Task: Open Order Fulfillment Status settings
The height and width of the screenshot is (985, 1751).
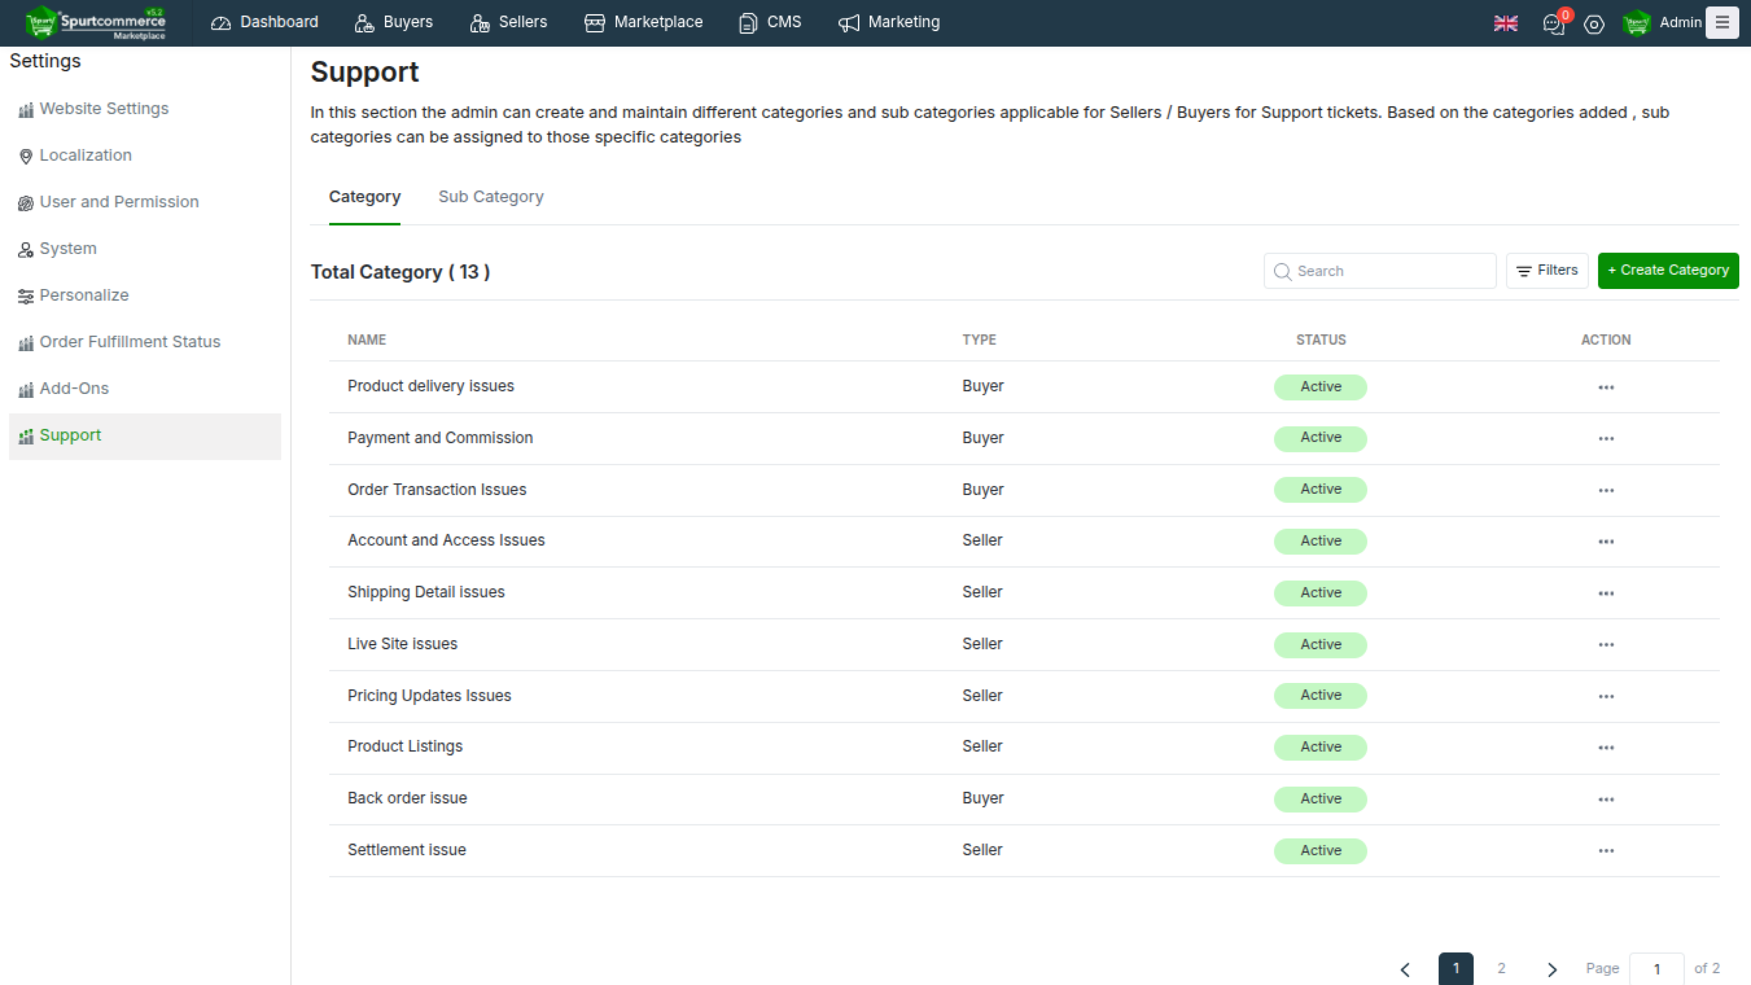Action: click(130, 342)
